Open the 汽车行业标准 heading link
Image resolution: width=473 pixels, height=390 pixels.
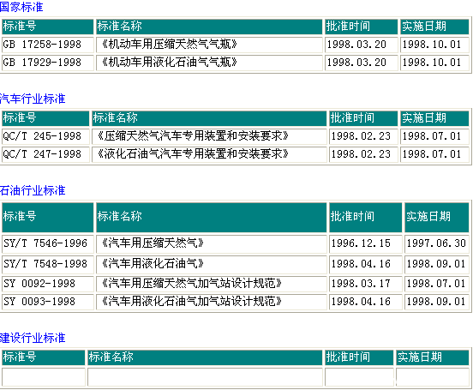pyautogui.click(x=33, y=99)
